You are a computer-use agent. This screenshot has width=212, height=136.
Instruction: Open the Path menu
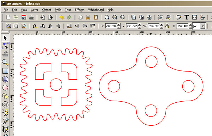pyautogui.click(x=58, y=10)
